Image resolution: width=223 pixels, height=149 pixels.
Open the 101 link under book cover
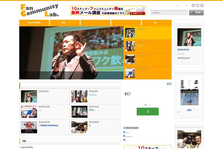tap(189, 110)
